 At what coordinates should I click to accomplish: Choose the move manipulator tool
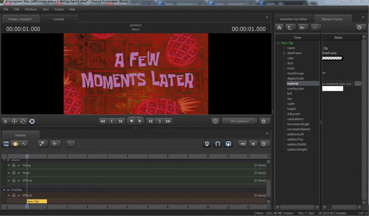[x=14, y=121]
